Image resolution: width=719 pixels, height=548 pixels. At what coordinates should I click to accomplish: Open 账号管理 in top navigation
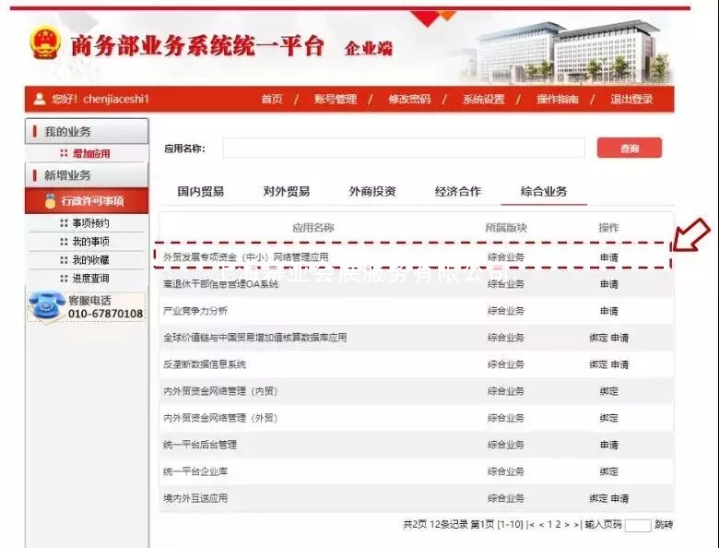335,100
